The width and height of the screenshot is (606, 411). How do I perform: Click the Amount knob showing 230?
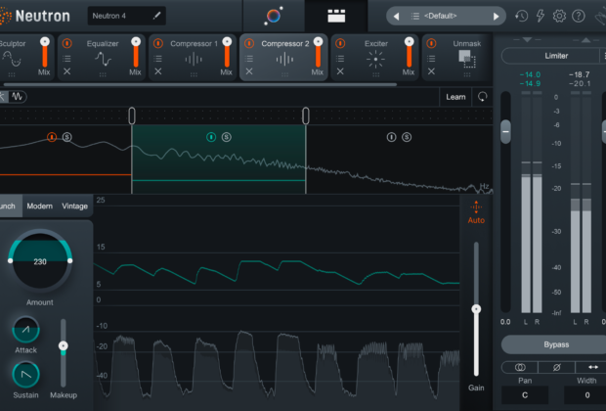pos(40,261)
